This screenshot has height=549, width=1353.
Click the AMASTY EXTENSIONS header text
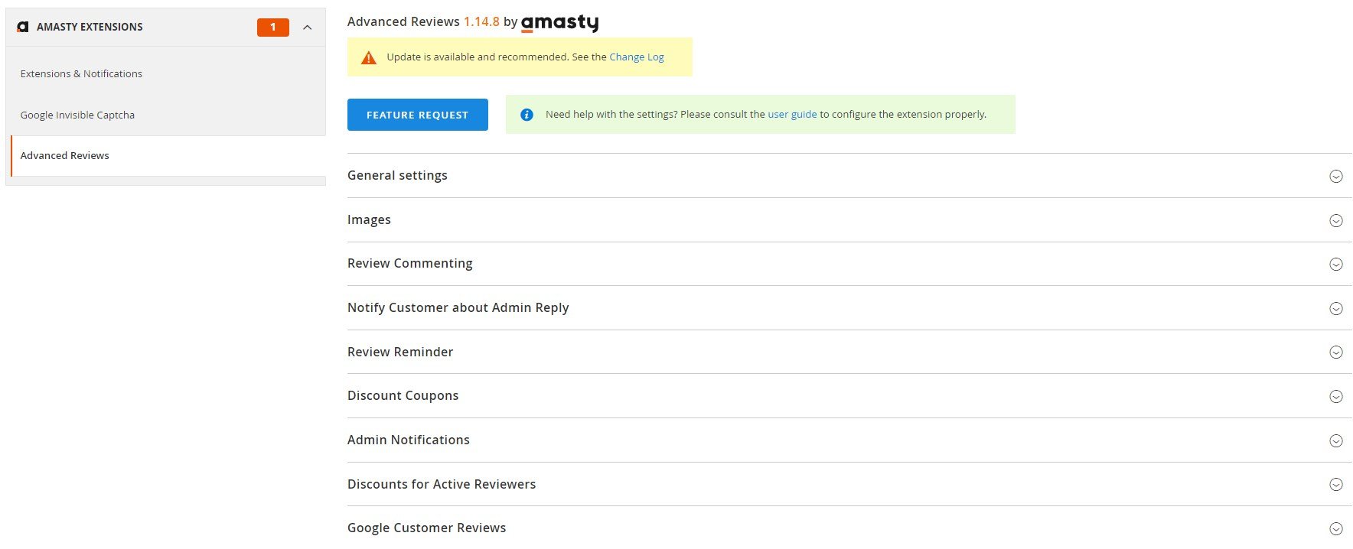[90, 27]
